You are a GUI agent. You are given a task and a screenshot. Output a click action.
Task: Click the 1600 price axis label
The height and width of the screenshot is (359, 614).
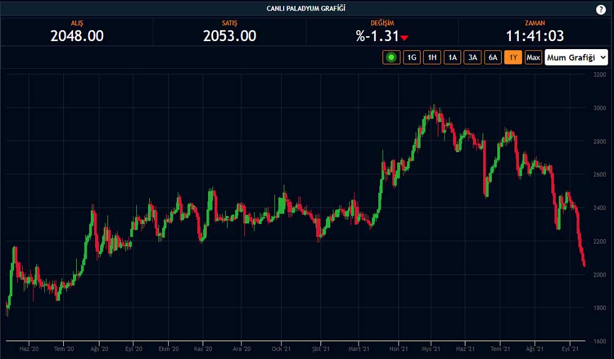coord(599,341)
